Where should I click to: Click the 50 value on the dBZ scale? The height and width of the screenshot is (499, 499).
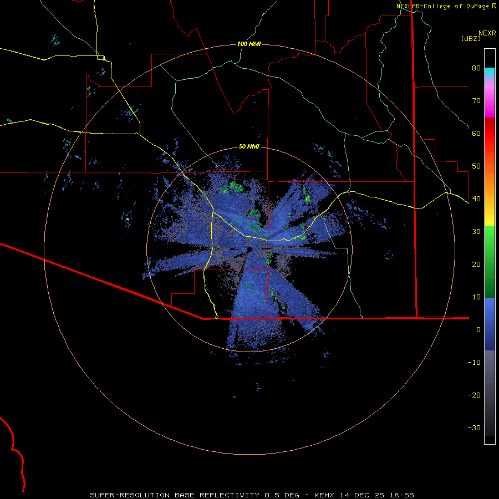(476, 166)
